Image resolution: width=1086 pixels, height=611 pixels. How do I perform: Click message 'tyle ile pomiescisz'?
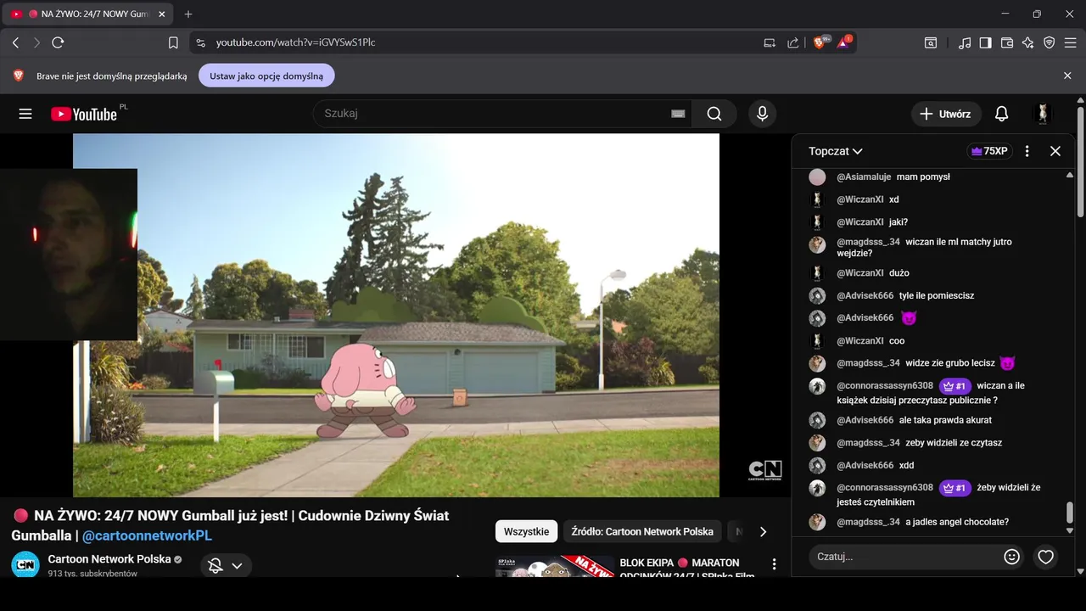(x=937, y=295)
